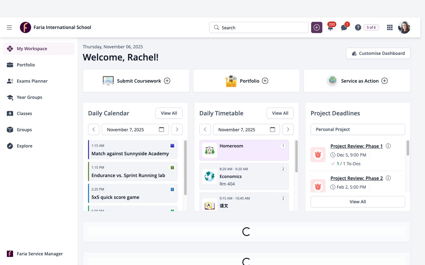This screenshot has height=265, width=425.
Task: Click info icon beside Project Review: Phase 1
Action: pos(388,146)
